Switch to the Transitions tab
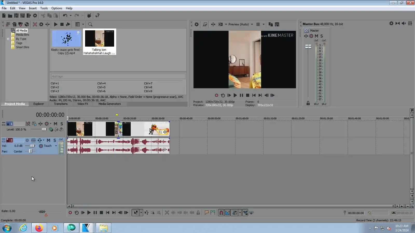The image size is (415, 233). 61,104
